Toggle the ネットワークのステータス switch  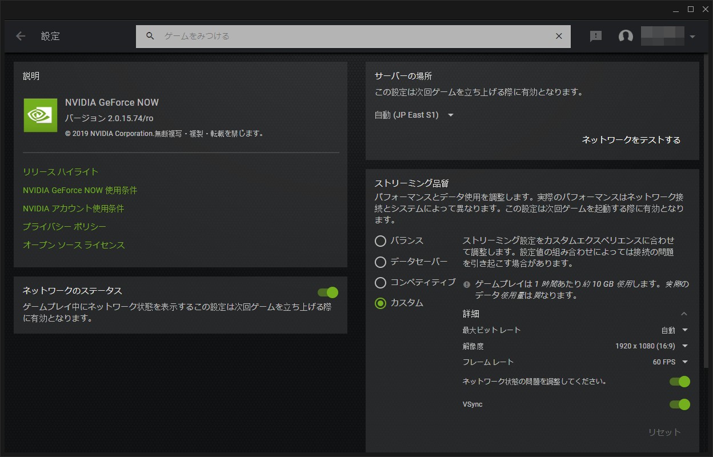[328, 292]
